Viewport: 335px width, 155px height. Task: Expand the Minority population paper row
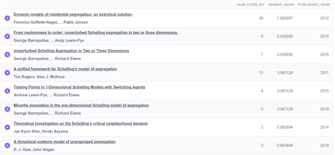click(x=7, y=109)
